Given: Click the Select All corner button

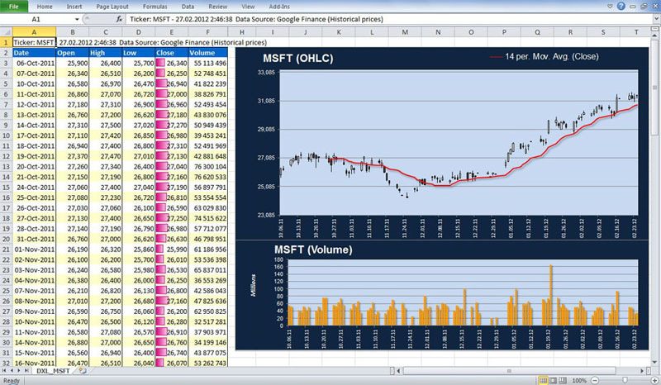Looking at the screenshot, I should click(x=6, y=32).
